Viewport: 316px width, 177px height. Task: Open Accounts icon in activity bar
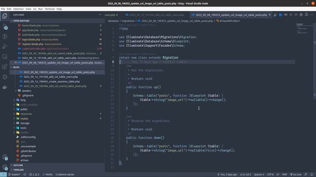pyautogui.click(x=5, y=157)
